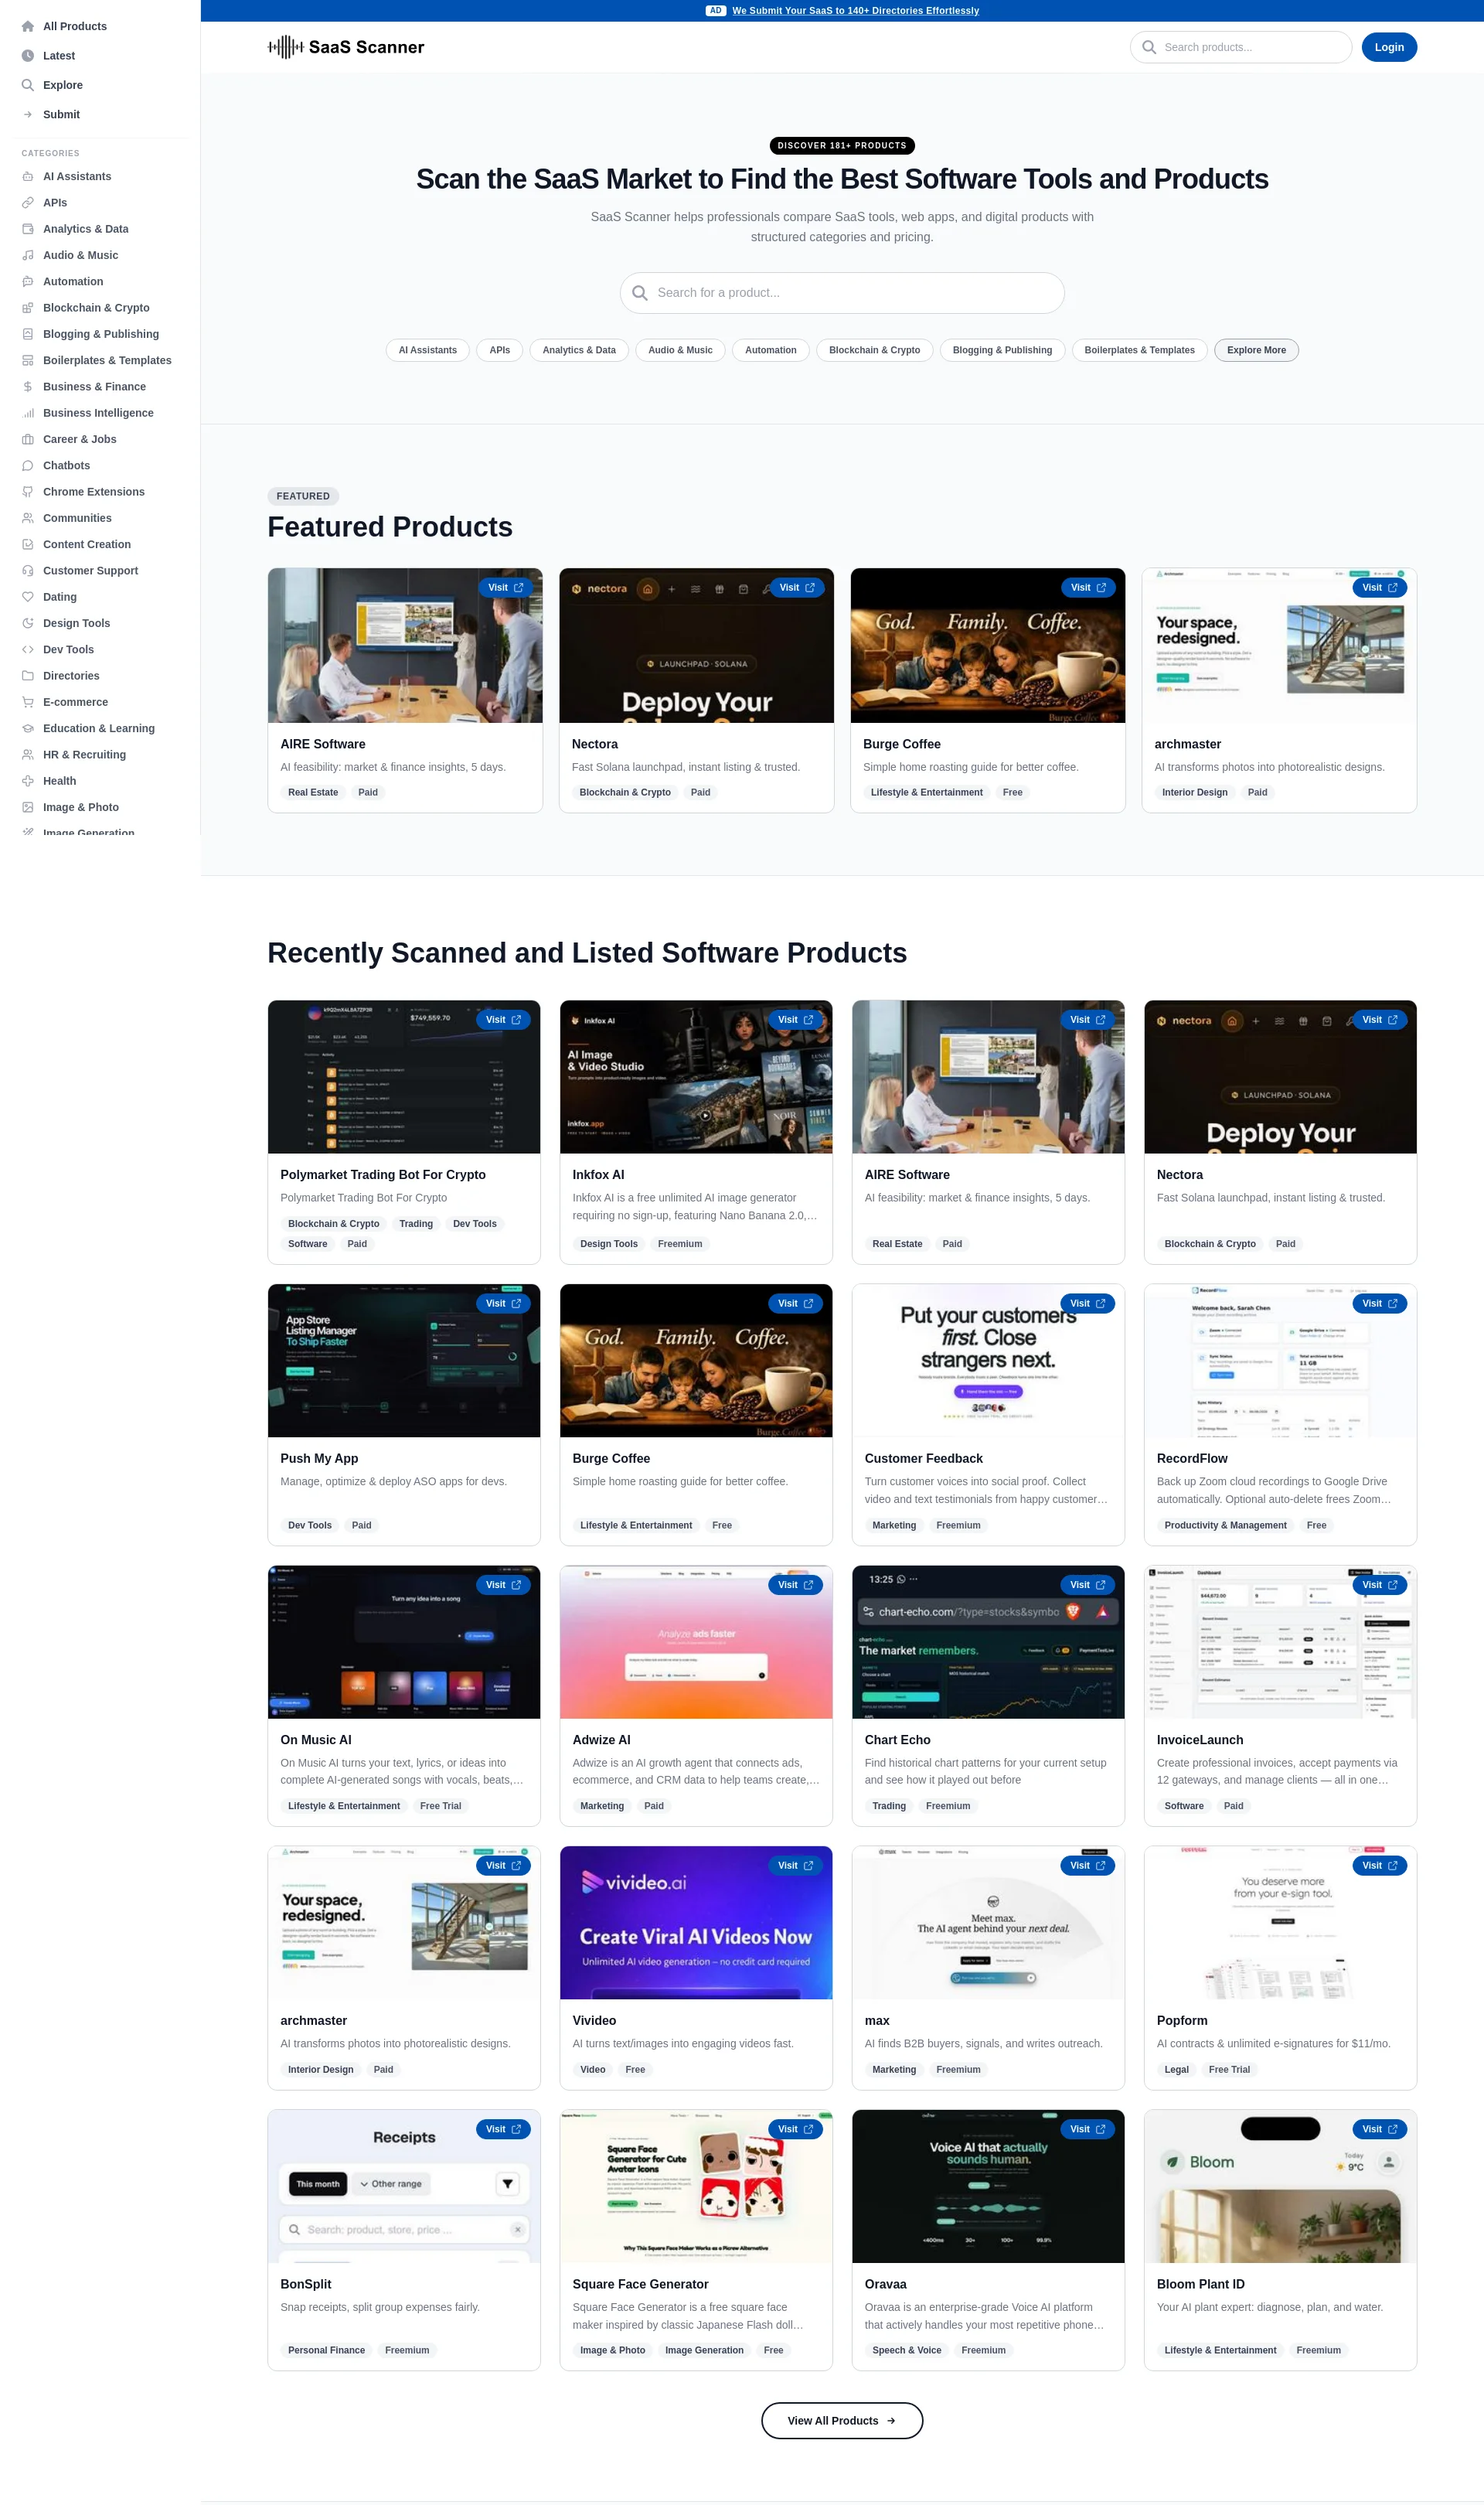The width and height of the screenshot is (1484, 2505).
Task: Click the E-commerce shopping cart icon
Action: pos(28,702)
